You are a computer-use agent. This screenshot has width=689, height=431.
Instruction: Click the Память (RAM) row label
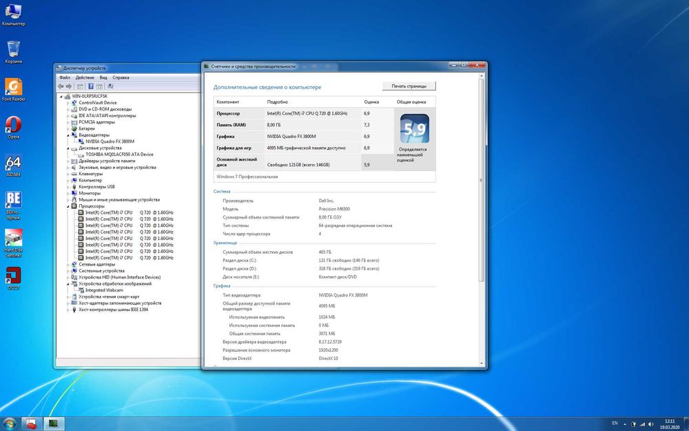pyautogui.click(x=231, y=125)
